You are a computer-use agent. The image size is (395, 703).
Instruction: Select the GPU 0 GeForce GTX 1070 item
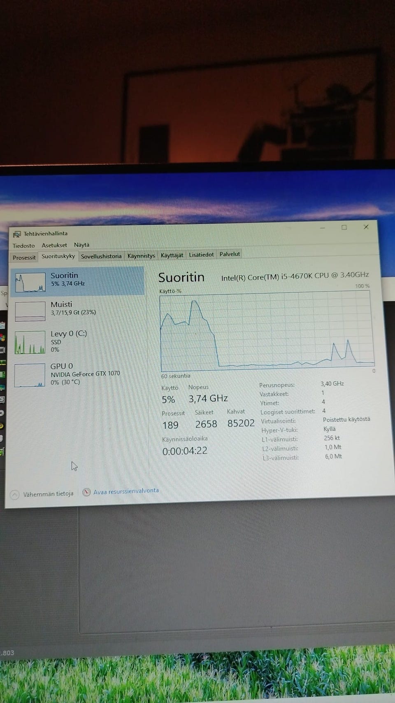(78, 374)
